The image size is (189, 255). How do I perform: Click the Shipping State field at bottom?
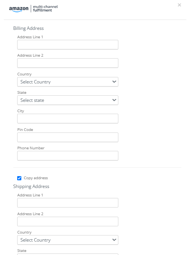point(68,254)
